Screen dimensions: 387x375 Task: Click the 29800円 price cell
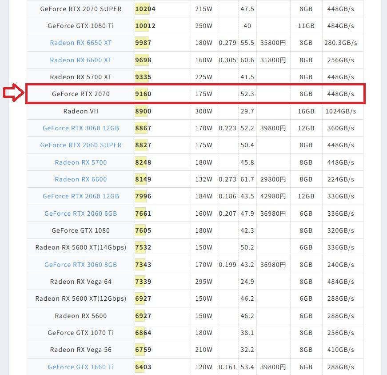(x=273, y=179)
